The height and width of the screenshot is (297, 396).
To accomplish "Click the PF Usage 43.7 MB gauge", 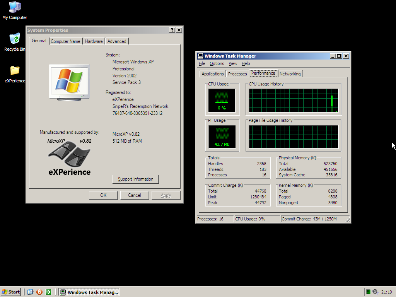I will 222,137.
